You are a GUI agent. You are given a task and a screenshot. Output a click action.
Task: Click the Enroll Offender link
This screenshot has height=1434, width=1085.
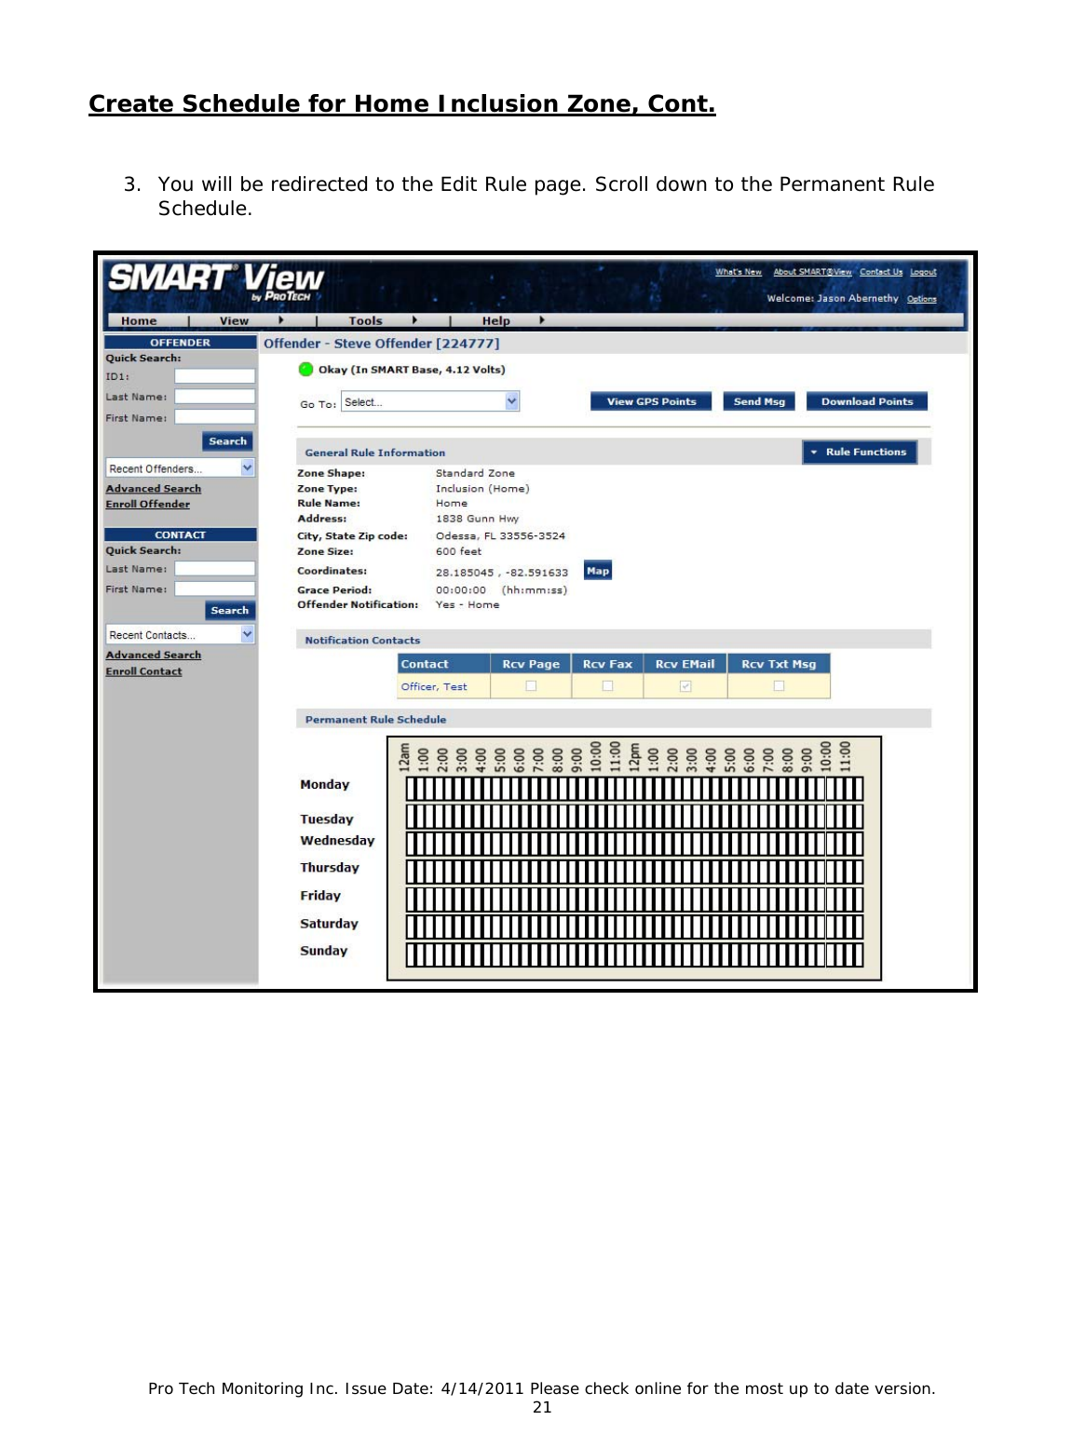[147, 505]
